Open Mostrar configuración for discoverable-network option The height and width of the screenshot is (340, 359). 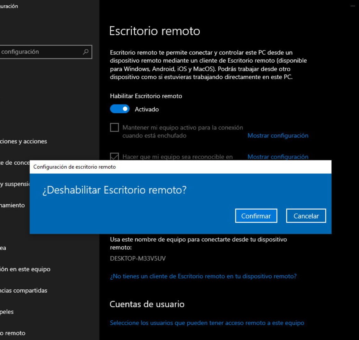pos(278,157)
